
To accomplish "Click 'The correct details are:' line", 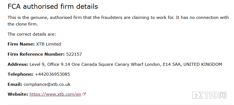I will (x=32, y=34).
